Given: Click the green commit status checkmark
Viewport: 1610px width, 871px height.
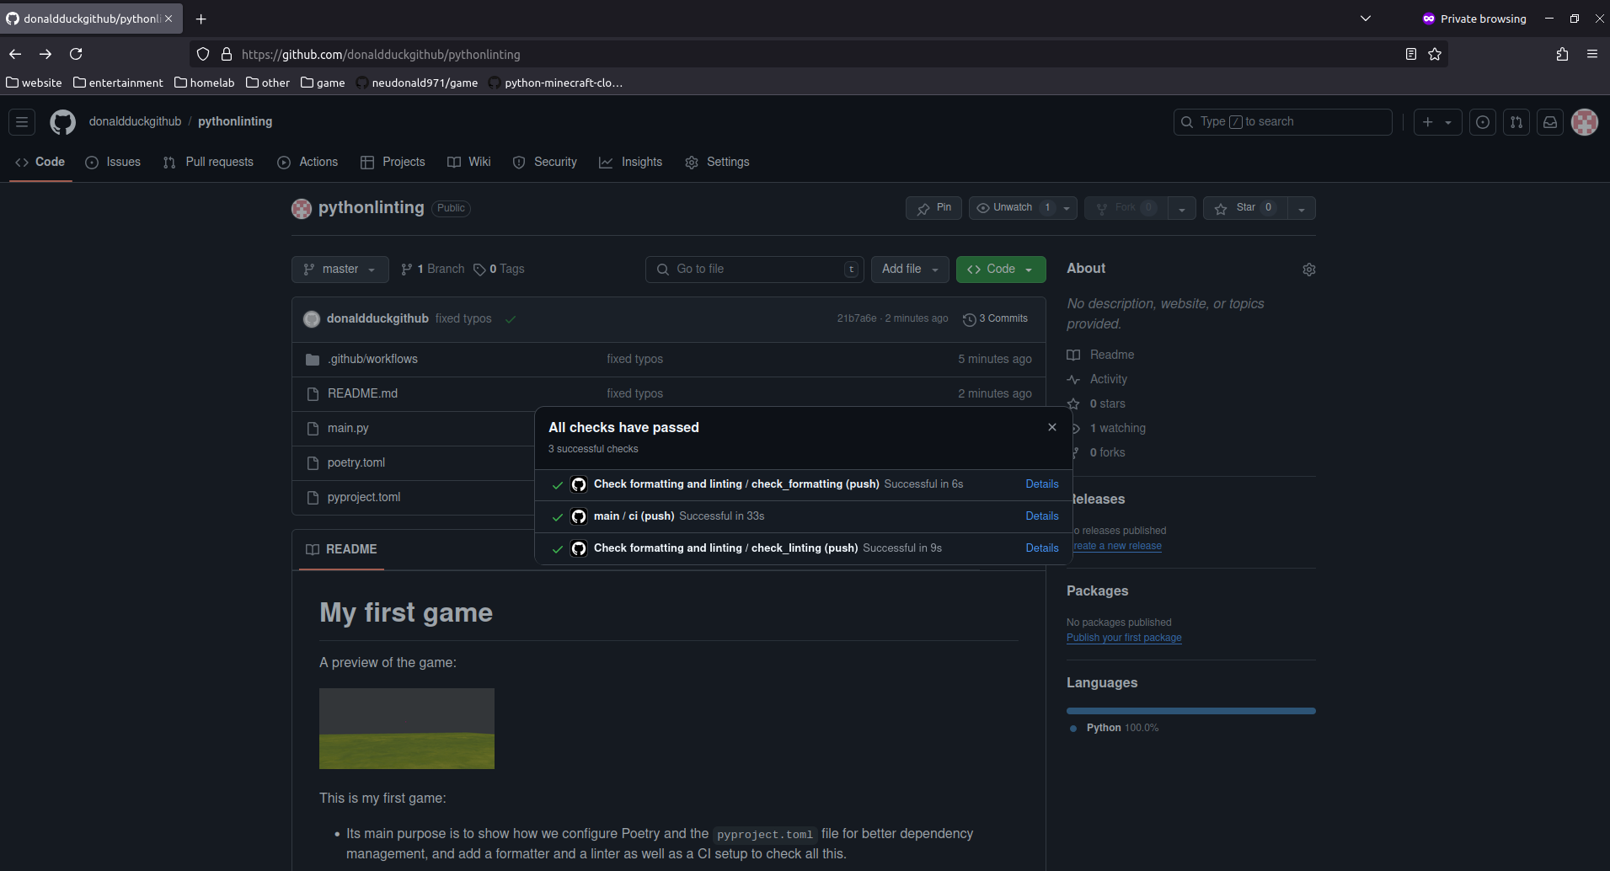Looking at the screenshot, I should click(511, 319).
